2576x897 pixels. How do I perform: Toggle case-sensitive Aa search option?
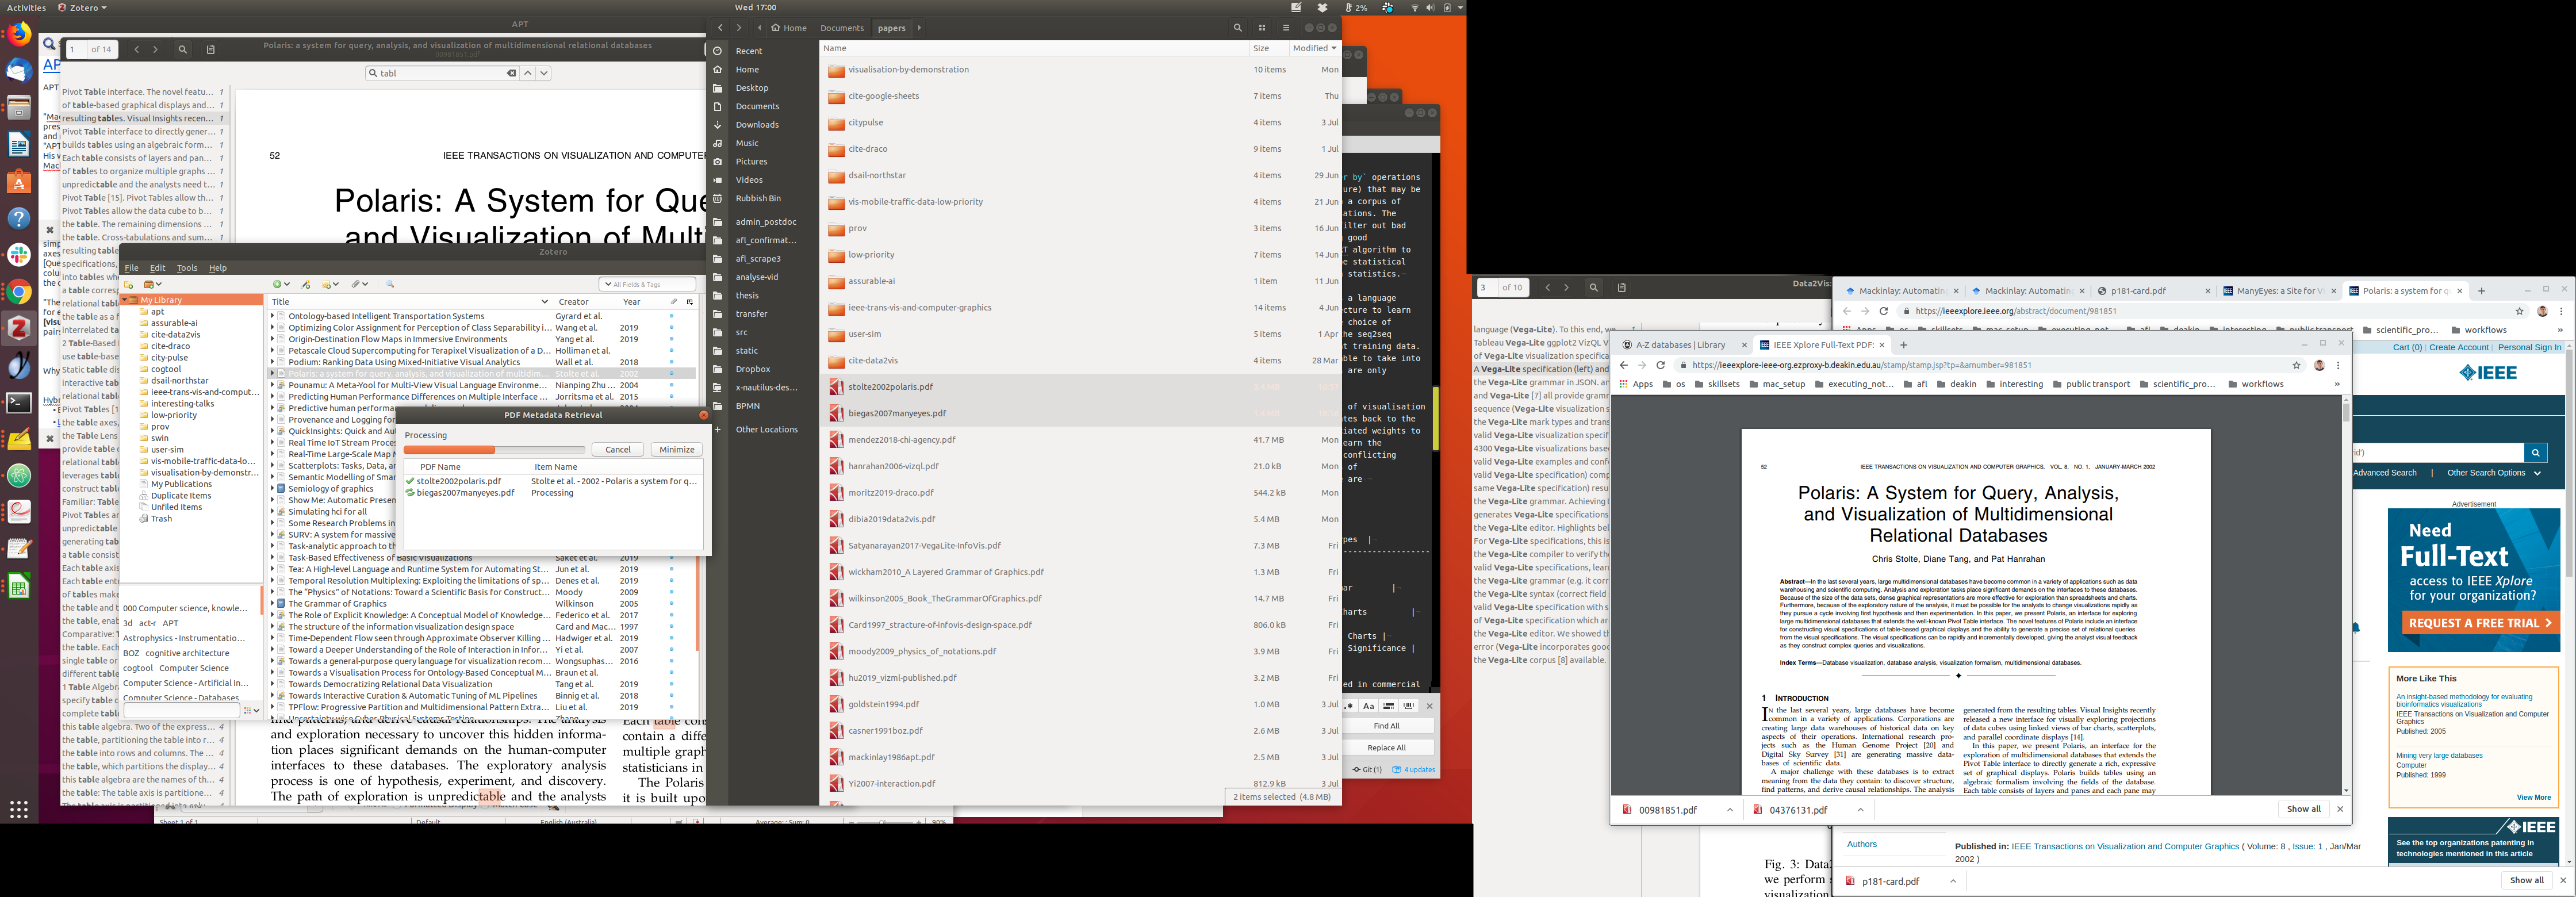click(1369, 706)
